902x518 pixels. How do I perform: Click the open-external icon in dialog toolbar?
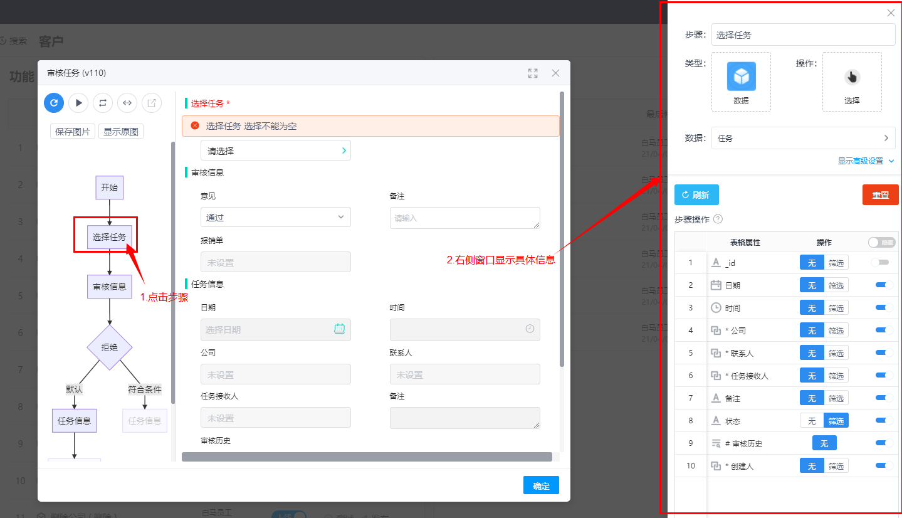coord(152,102)
